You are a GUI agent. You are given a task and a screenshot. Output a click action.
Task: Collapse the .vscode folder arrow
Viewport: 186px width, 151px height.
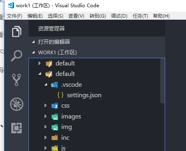46,84
